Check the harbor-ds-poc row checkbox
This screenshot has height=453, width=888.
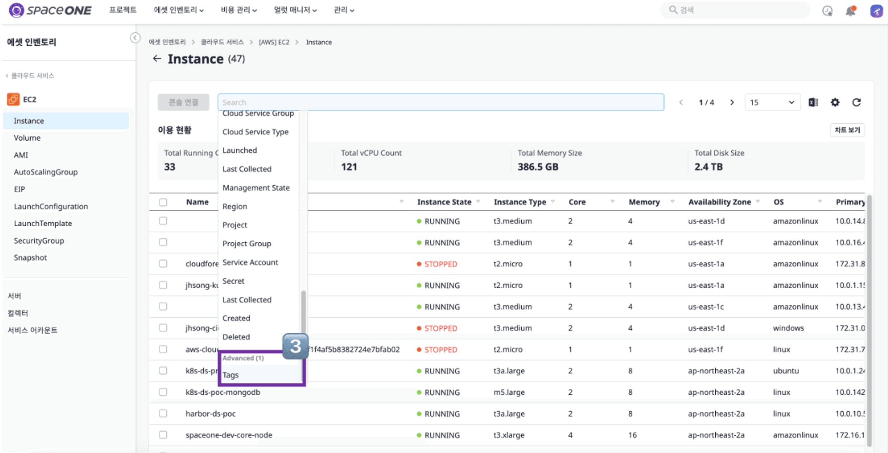point(163,414)
